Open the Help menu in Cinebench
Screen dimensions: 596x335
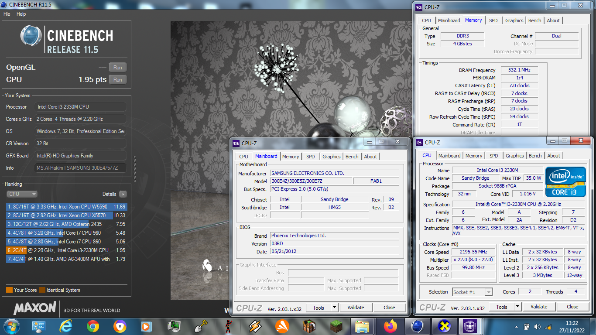(21, 14)
